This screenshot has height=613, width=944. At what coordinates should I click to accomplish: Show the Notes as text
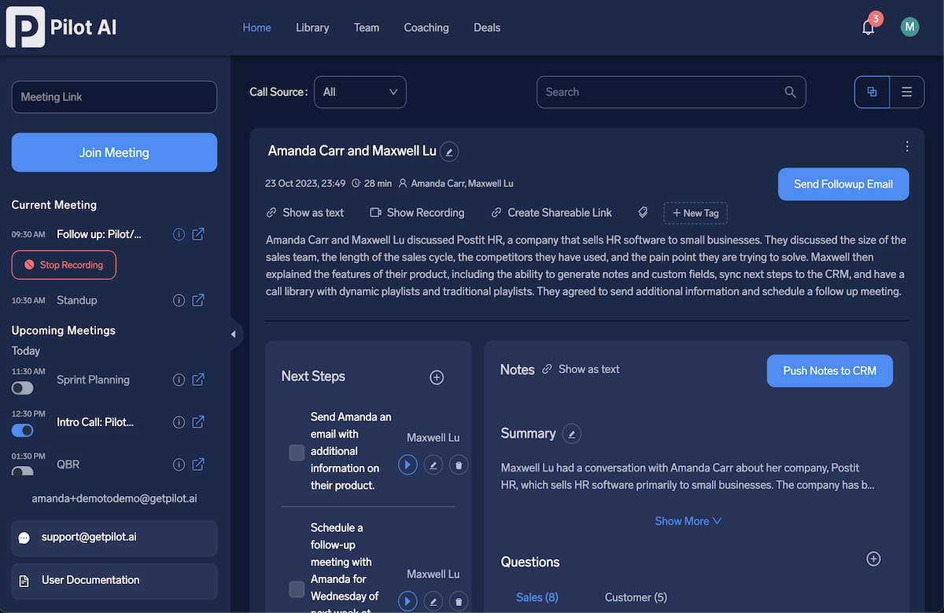coord(581,369)
